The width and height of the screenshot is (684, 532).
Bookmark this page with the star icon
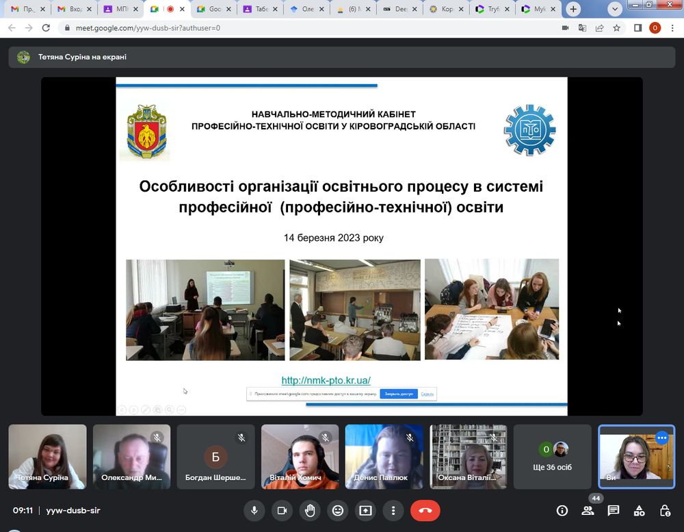click(617, 28)
